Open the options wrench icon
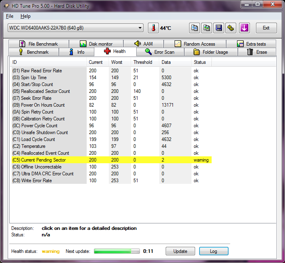The image size is (285, 263). tap(231, 28)
